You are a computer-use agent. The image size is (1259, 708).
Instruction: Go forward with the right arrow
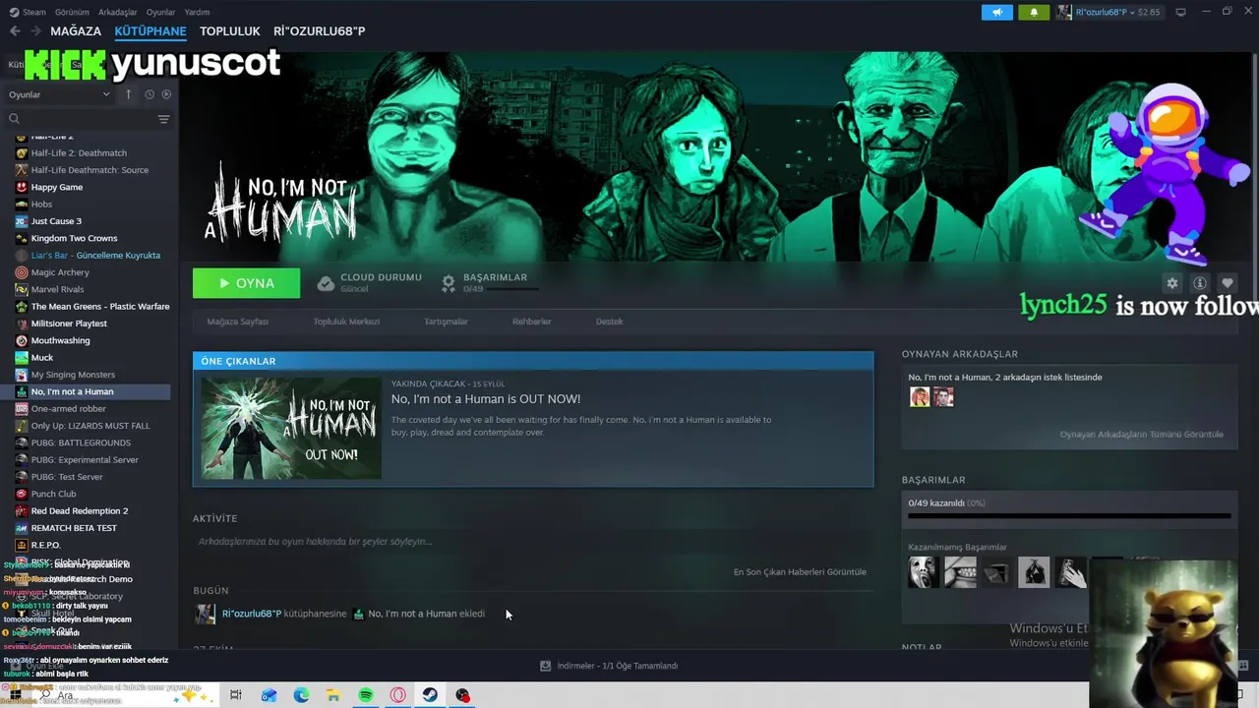click(35, 31)
